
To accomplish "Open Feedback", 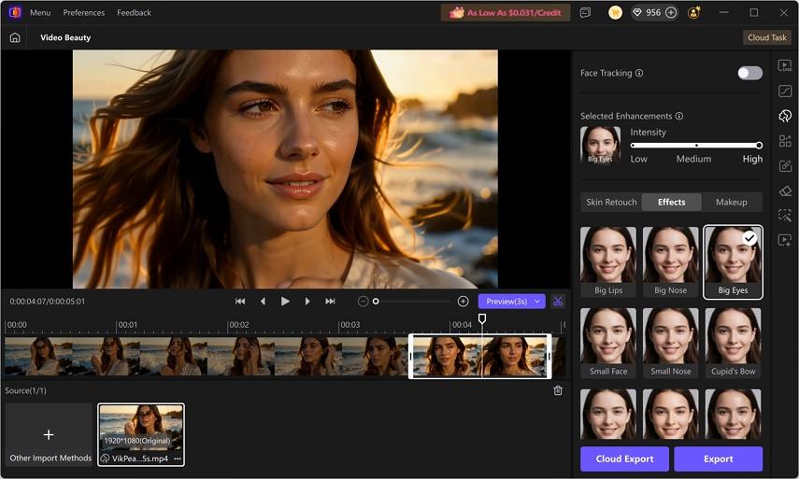I will [134, 13].
